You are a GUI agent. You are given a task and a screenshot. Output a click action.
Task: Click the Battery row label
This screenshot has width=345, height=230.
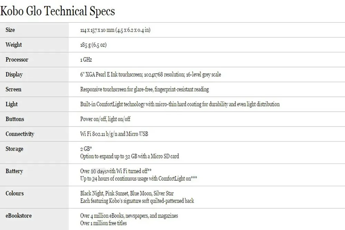(14, 171)
